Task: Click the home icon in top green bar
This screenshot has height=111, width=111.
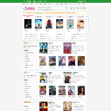Action: pos(24,1)
